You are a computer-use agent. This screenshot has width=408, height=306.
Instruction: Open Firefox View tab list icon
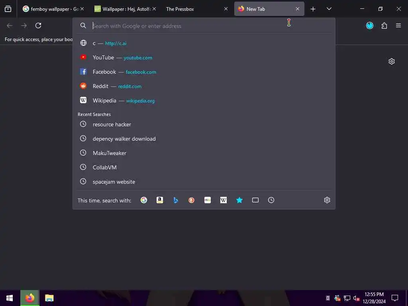tap(8, 9)
